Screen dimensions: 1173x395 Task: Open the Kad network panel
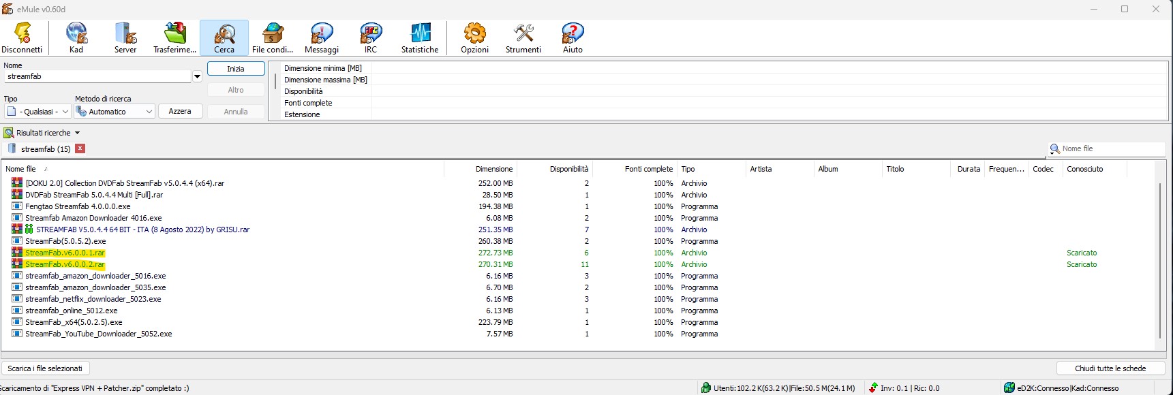pyautogui.click(x=76, y=38)
